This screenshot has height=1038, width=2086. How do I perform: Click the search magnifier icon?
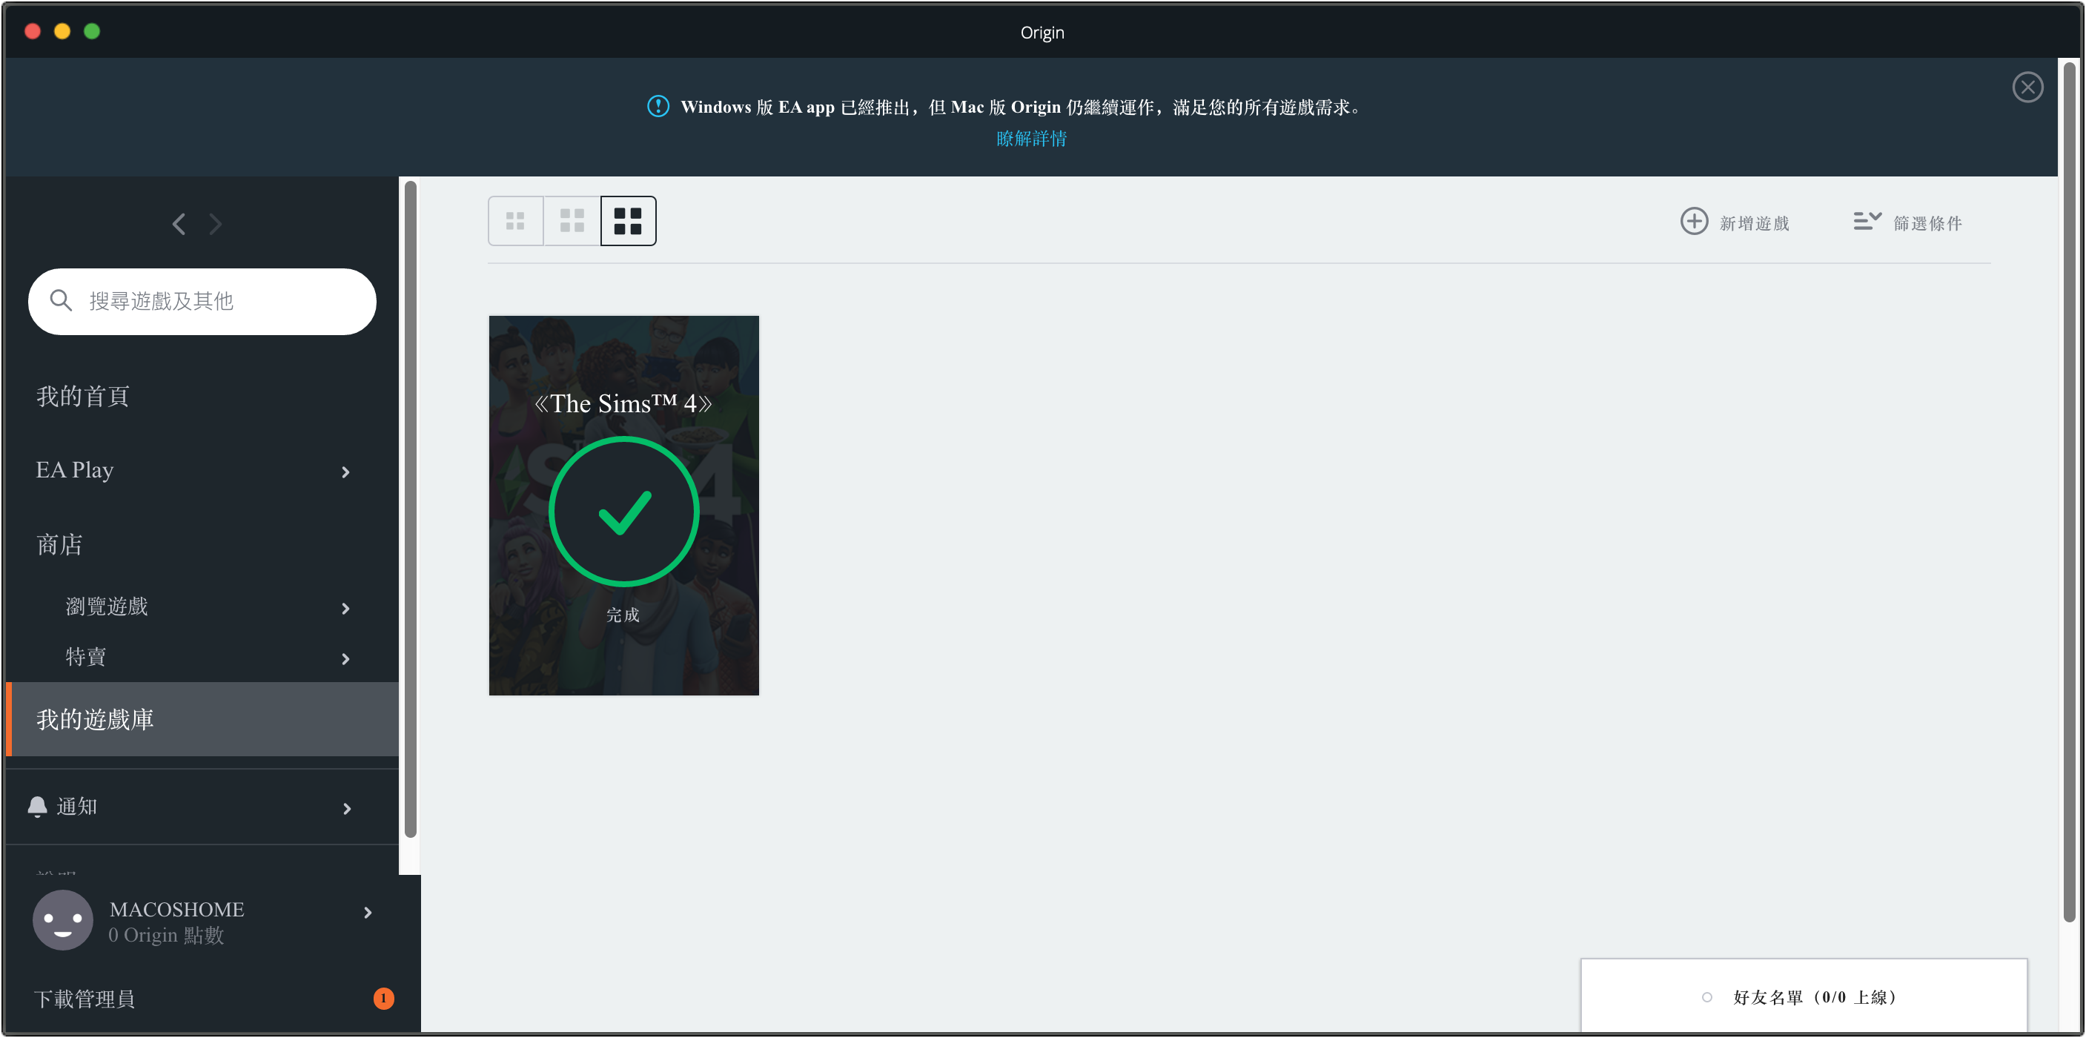61,300
